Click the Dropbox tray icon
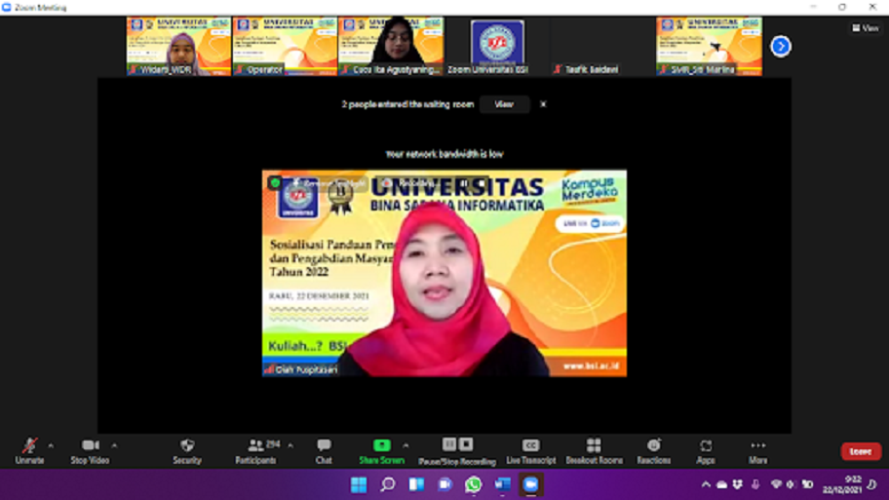 tap(738, 484)
